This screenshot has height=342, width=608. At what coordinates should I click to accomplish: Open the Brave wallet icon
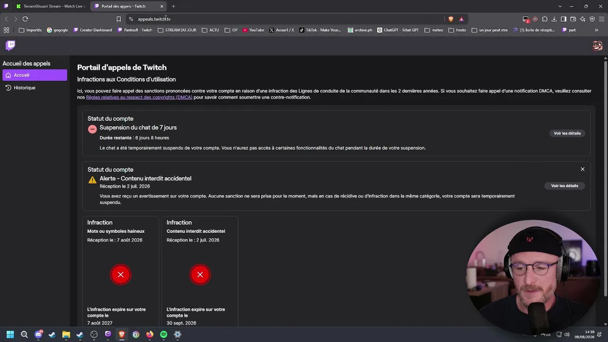pos(573,19)
